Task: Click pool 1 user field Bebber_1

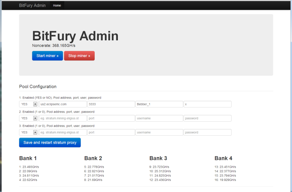Action: click(159, 104)
